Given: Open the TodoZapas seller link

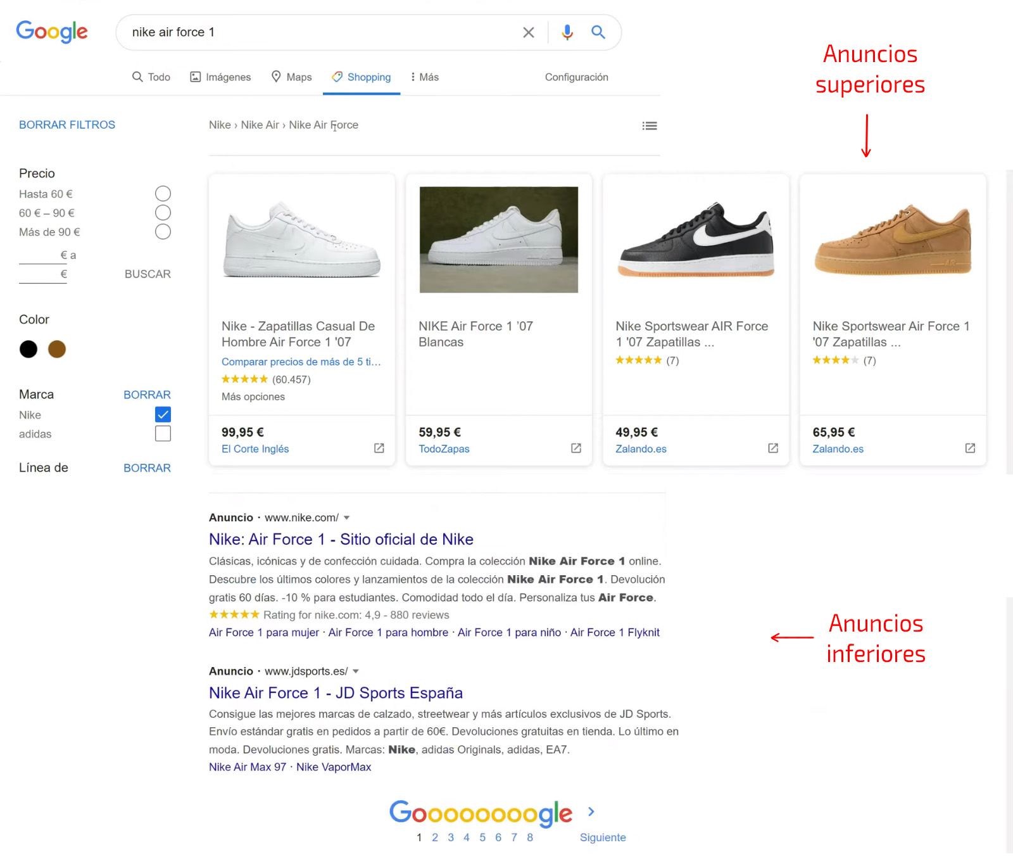Looking at the screenshot, I should (x=444, y=449).
